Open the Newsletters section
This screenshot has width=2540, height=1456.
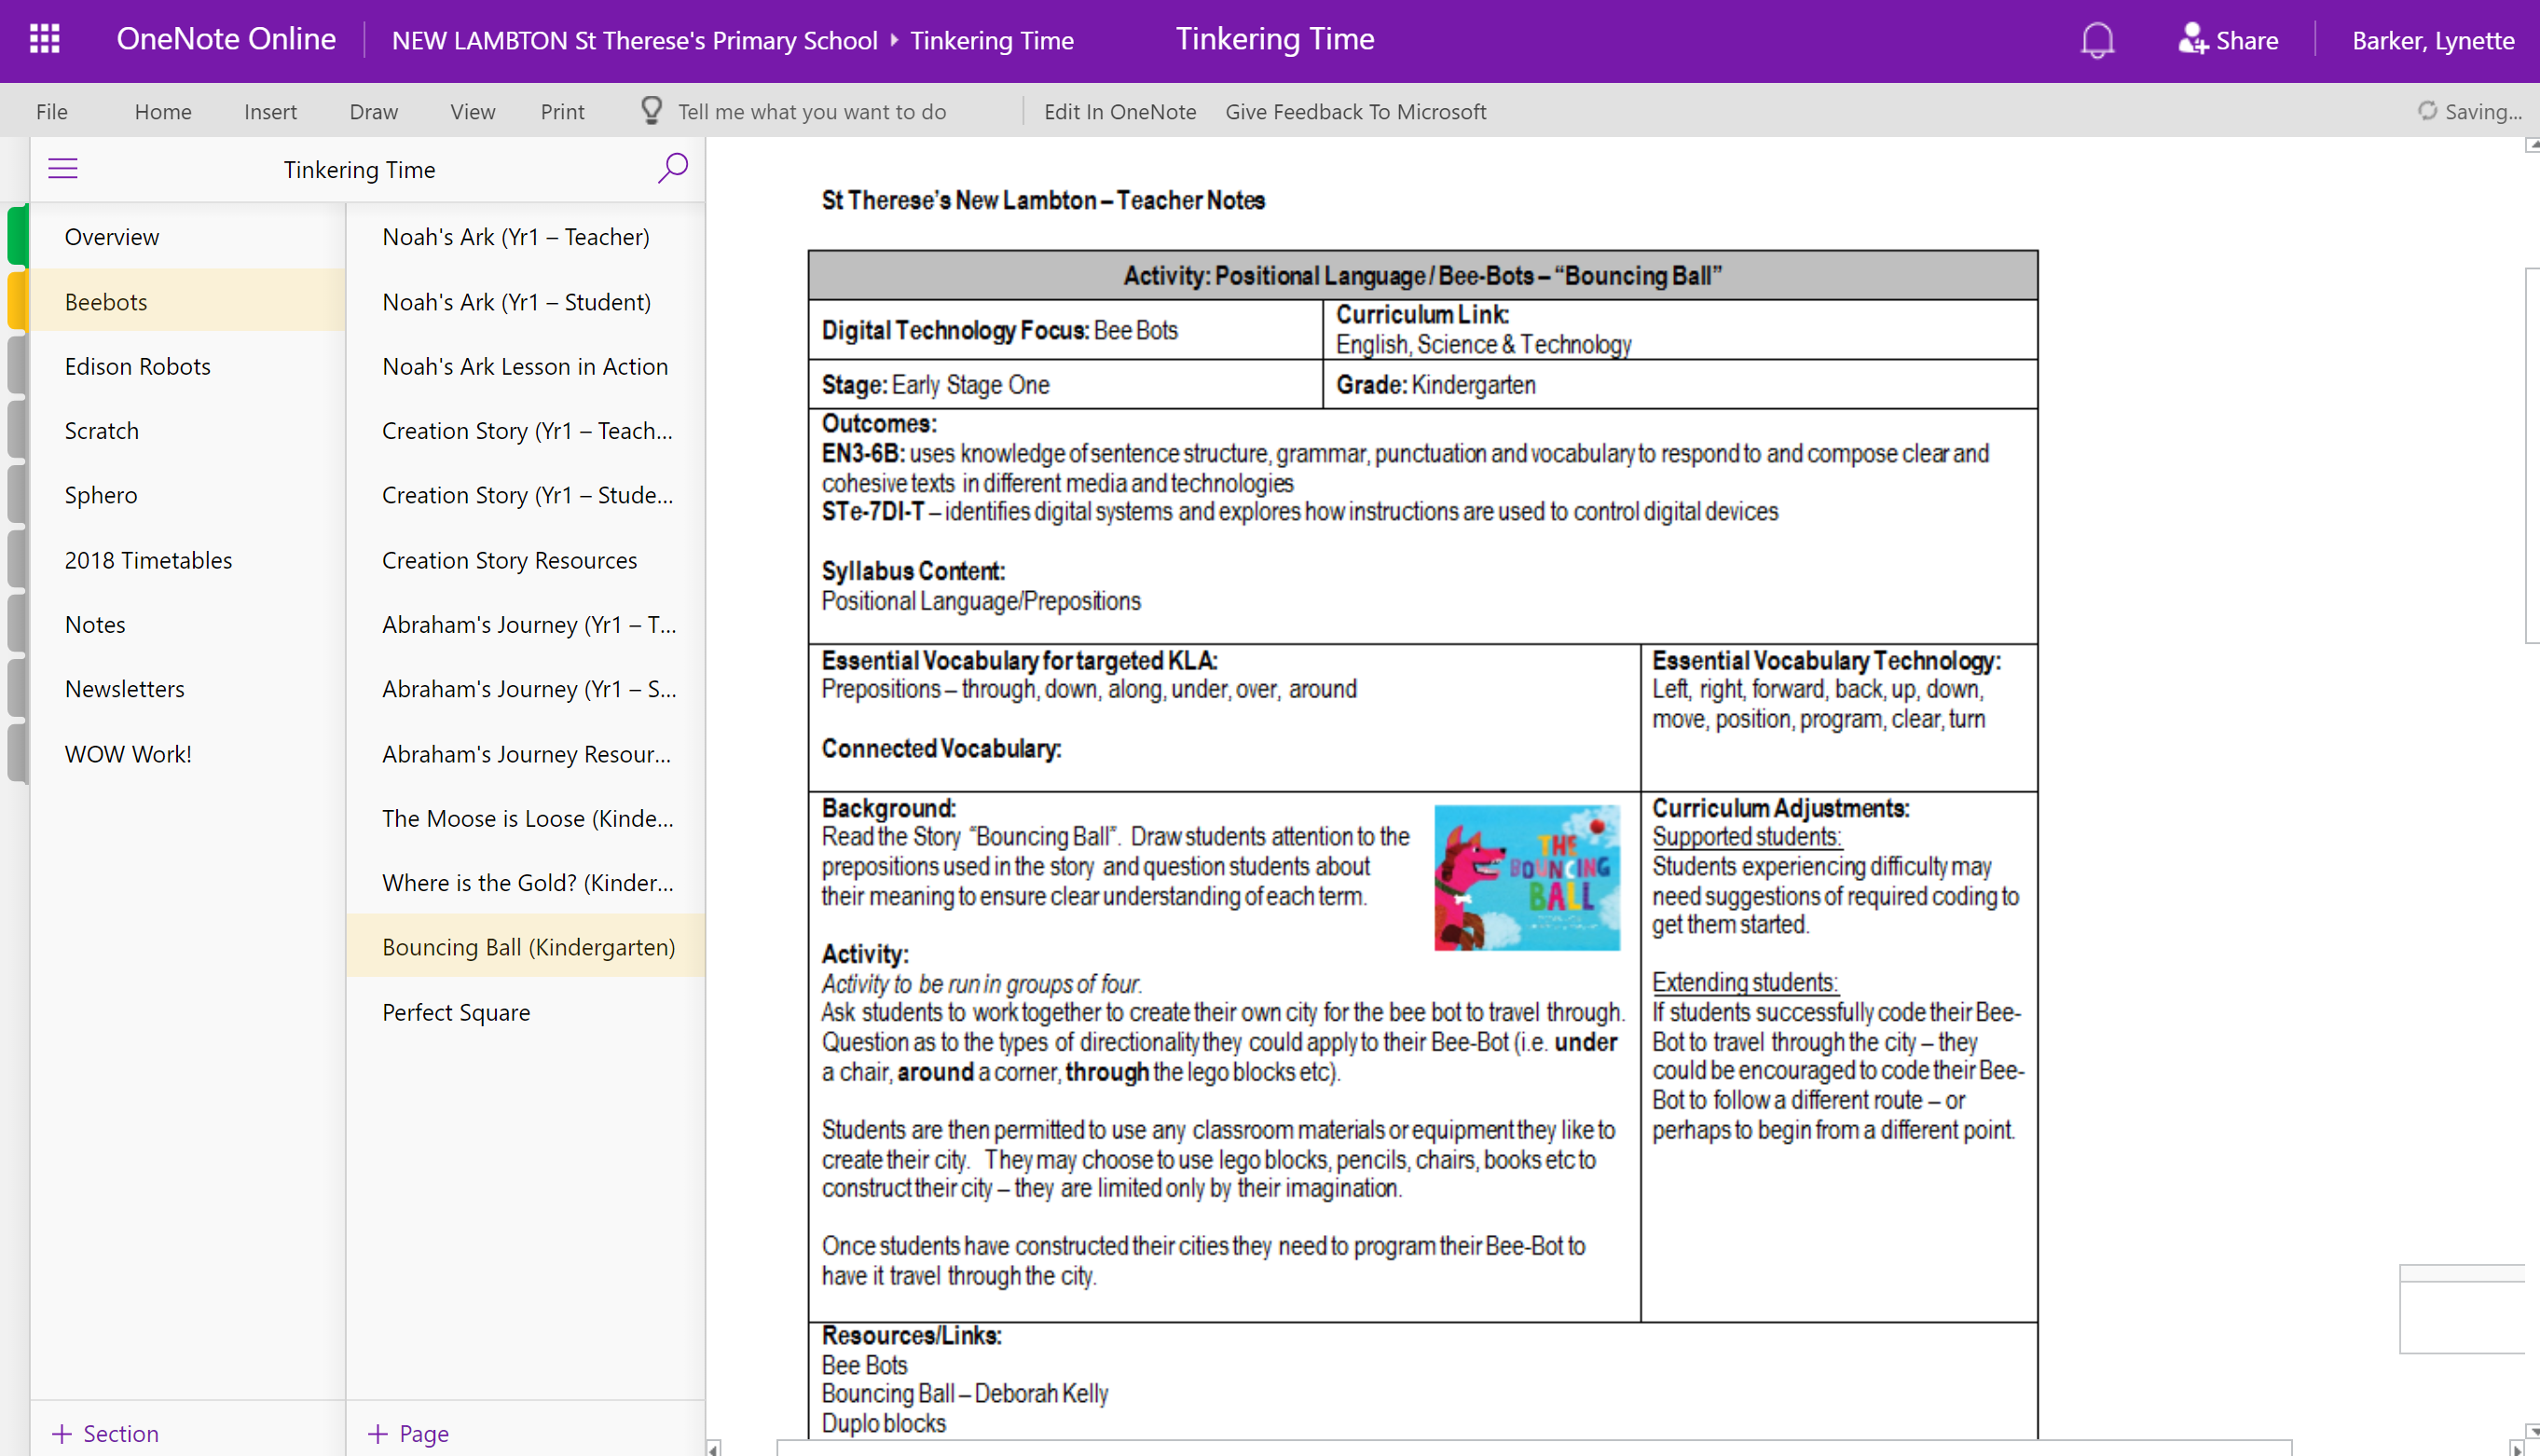186,689
